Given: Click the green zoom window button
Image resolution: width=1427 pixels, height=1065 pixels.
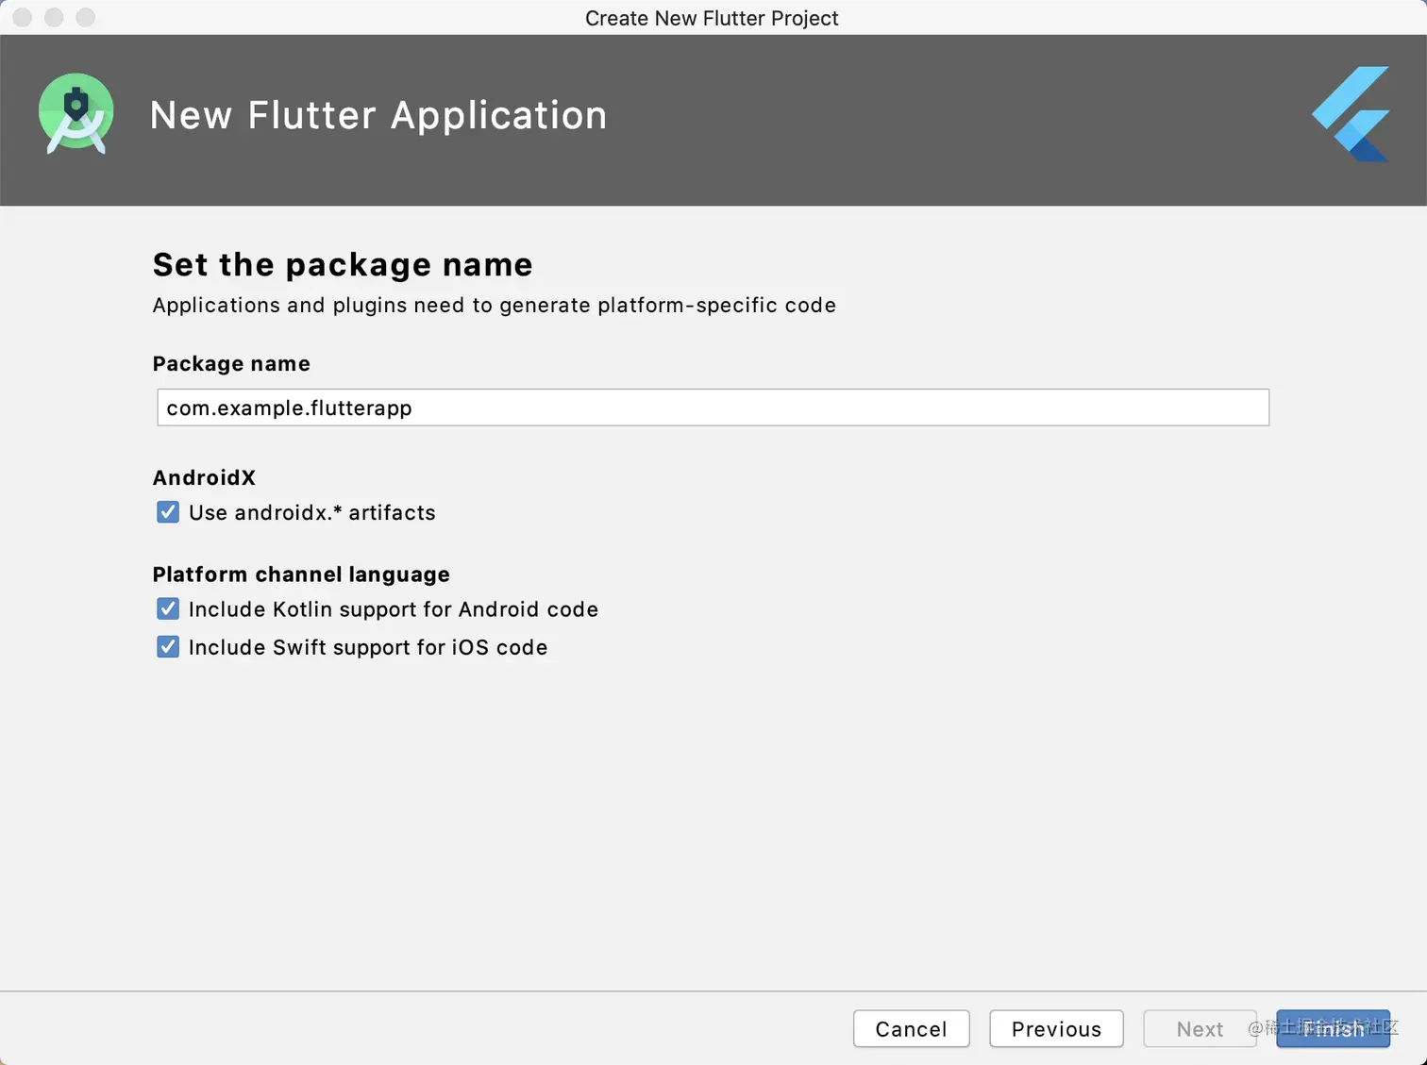Looking at the screenshot, I should 86,17.
